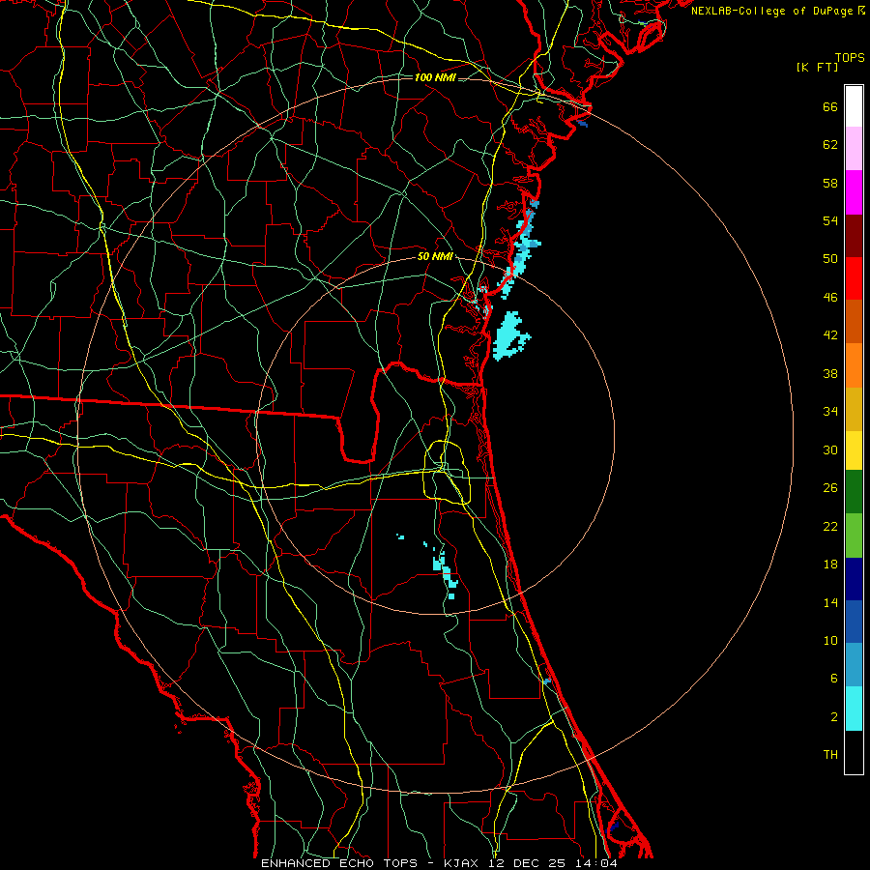Click the legend value 46
This screenshot has height=870, width=870.
830,298
